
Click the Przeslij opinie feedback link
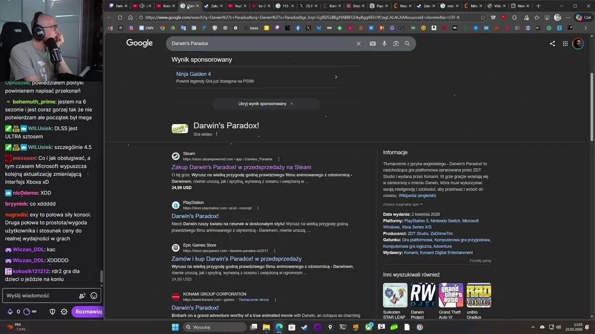(x=480, y=261)
